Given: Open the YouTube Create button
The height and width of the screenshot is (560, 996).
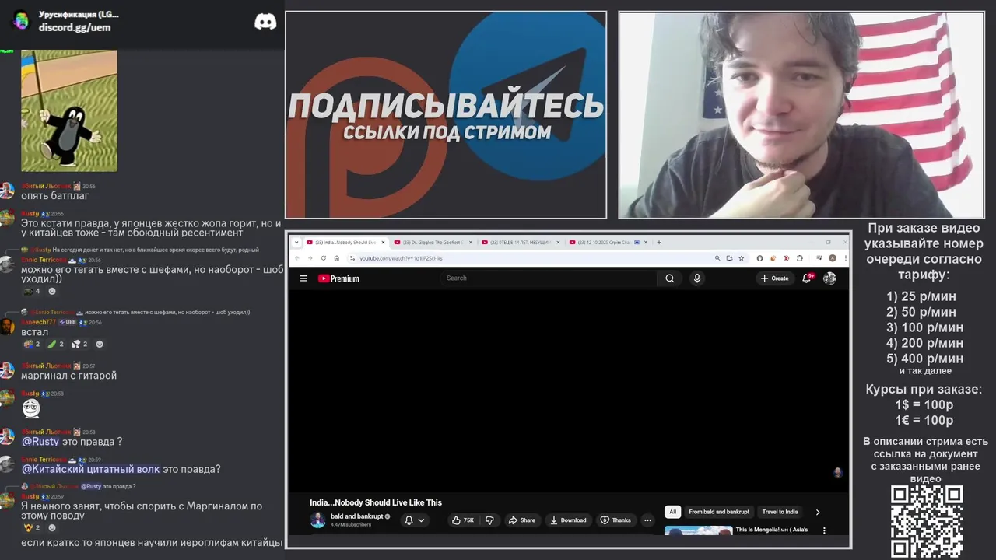Looking at the screenshot, I should tap(775, 278).
